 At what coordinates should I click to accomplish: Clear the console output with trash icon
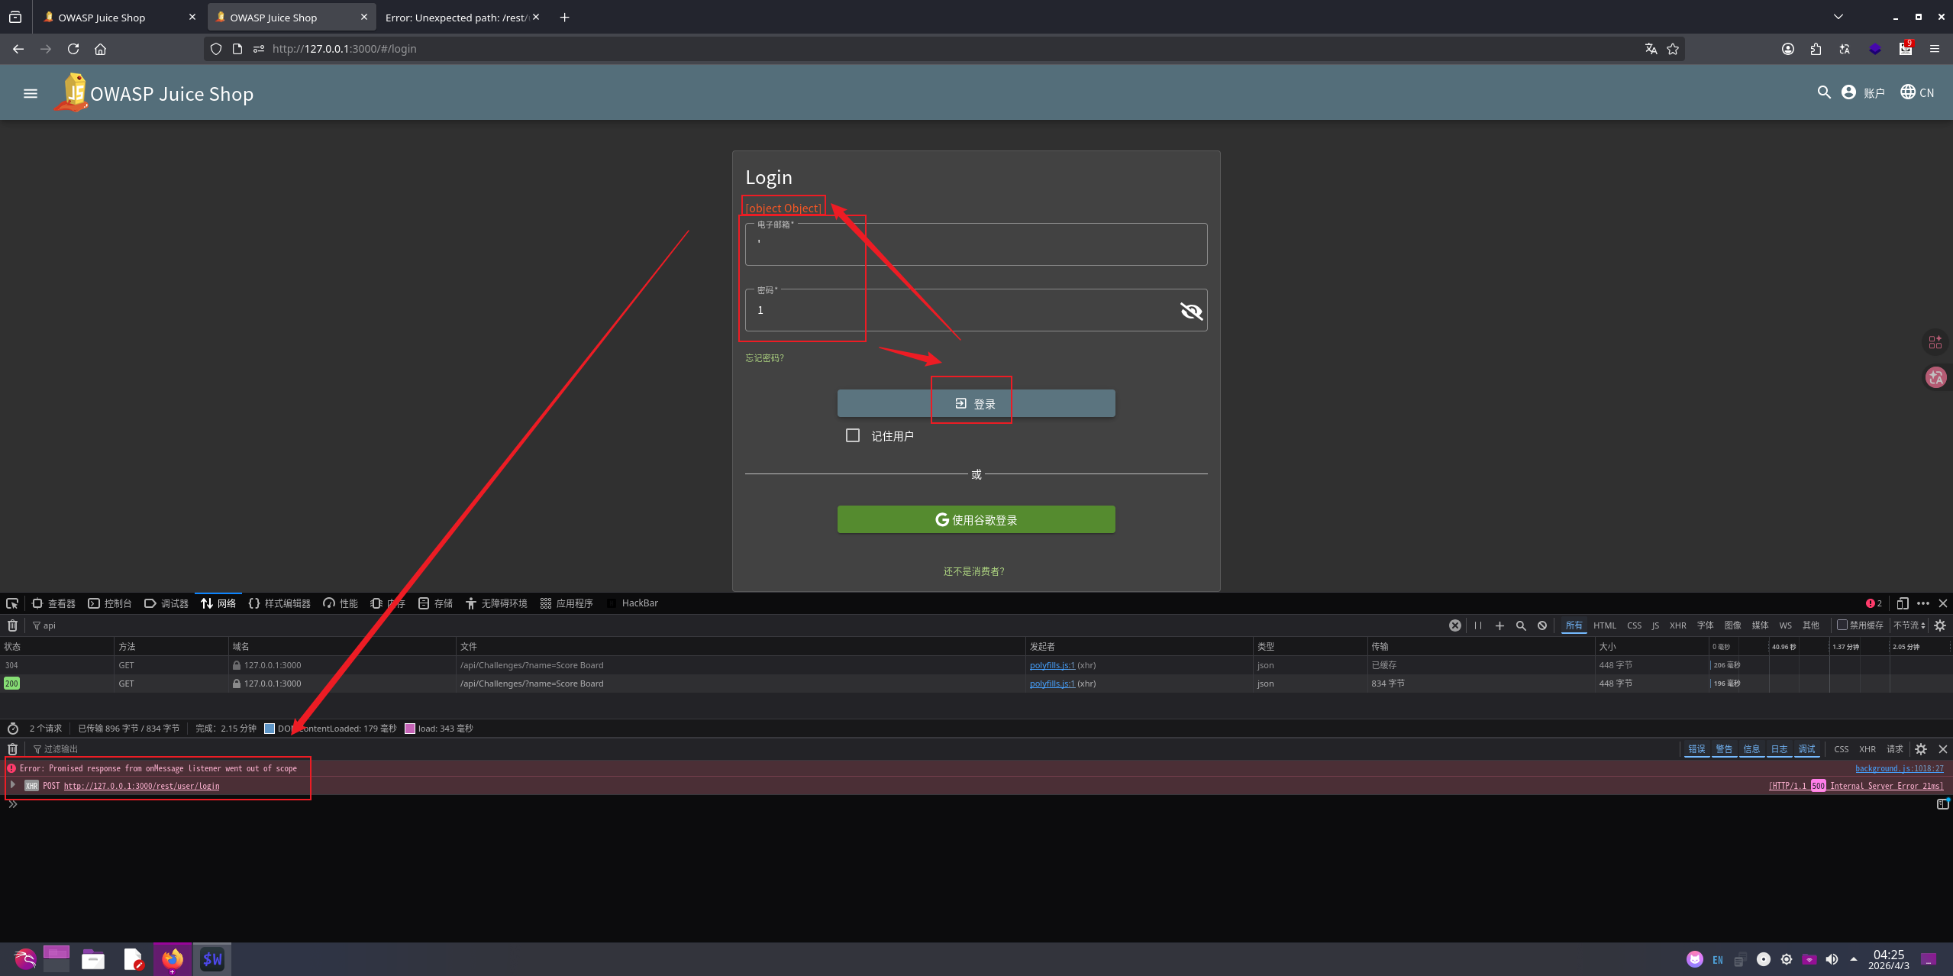[x=12, y=749]
